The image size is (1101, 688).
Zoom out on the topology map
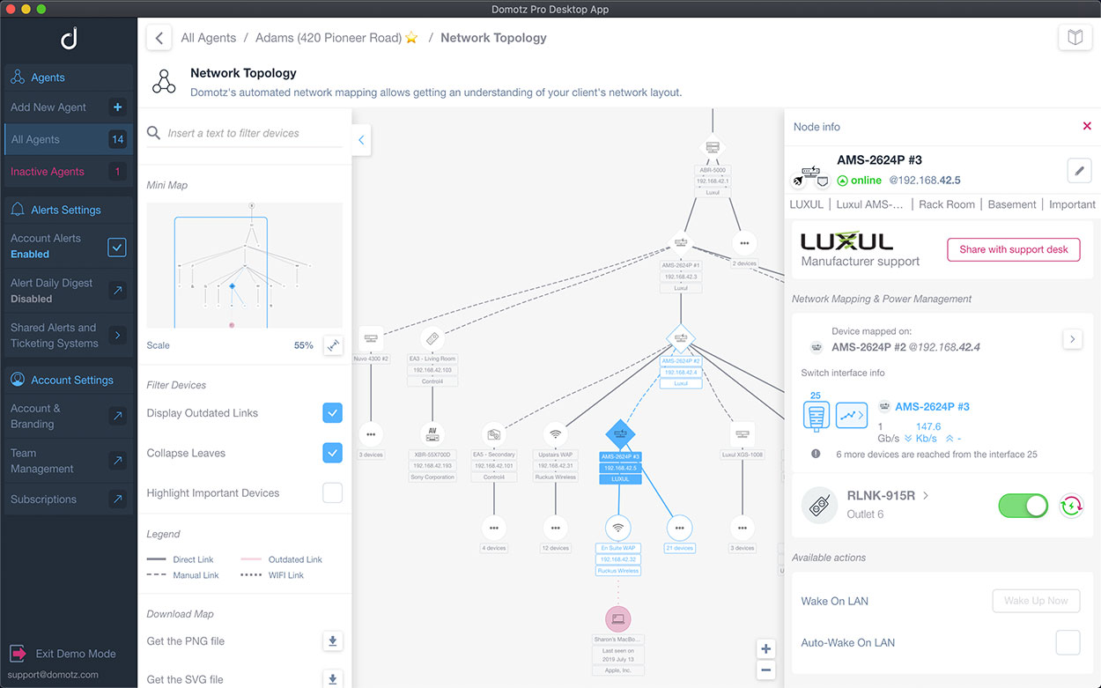click(x=766, y=670)
